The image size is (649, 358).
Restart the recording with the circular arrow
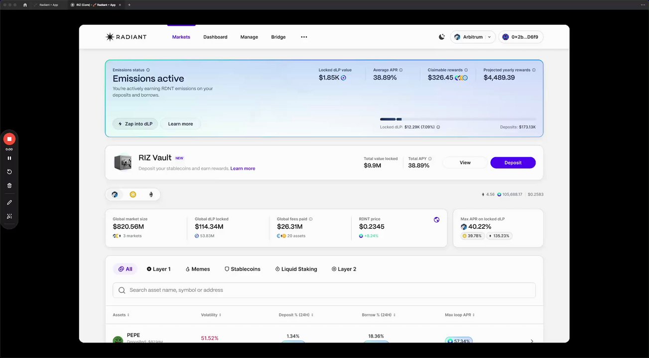pos(9,172)
